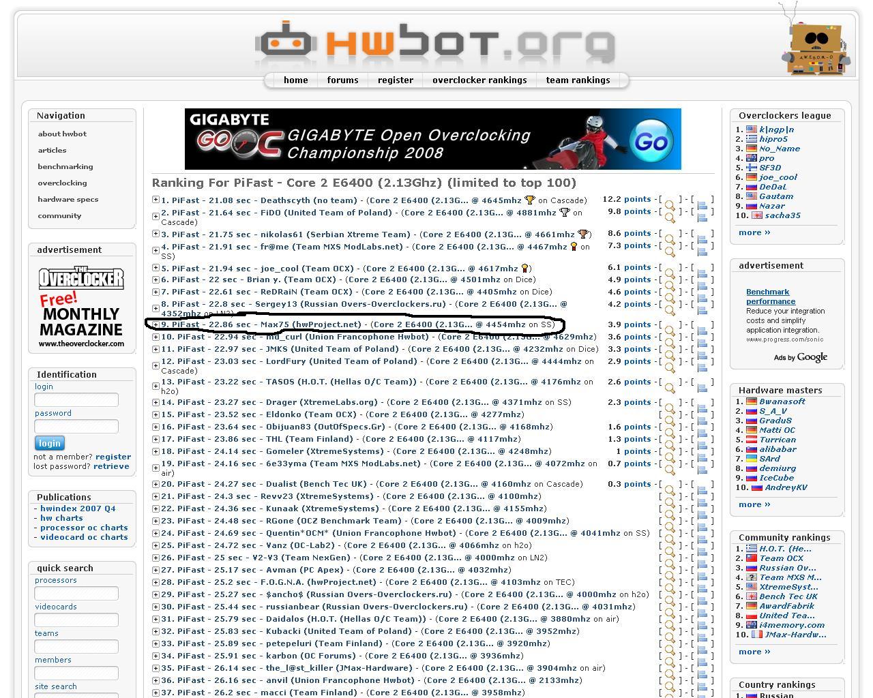Click The Overclocker magazine advertisement

(x=81, y=306)
